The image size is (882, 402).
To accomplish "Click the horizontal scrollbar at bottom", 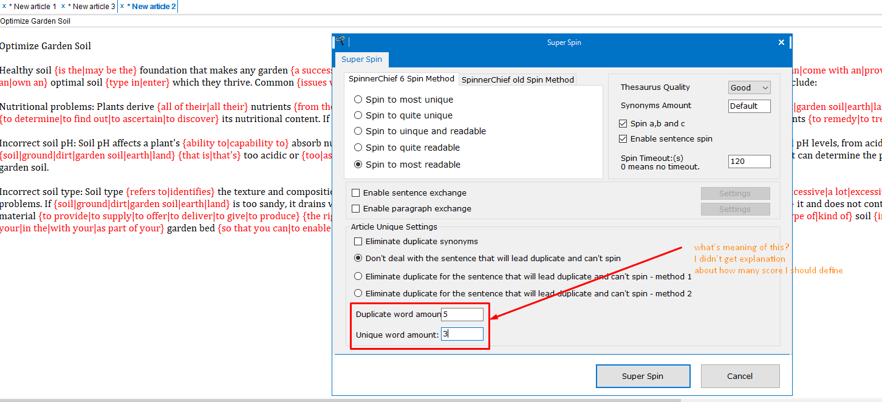I will 340,400.
